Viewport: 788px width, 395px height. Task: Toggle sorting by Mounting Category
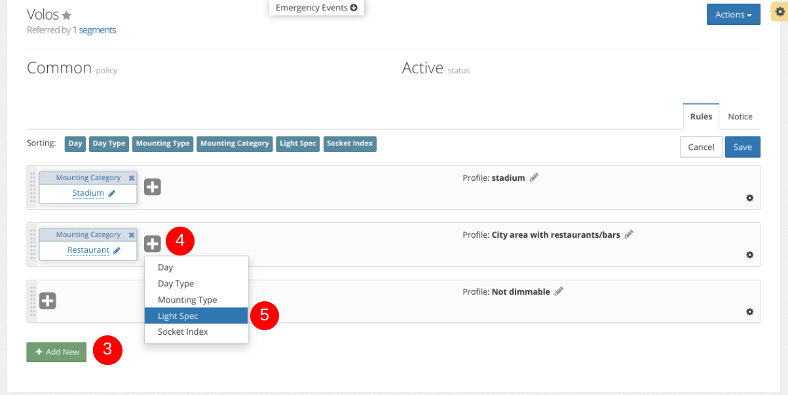click(x=235, y=143)
